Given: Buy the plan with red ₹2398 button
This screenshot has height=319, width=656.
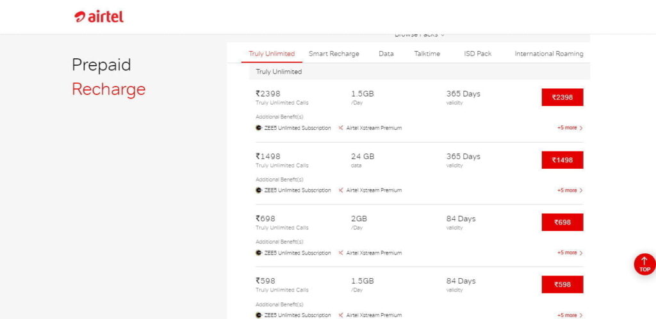Looking at the screenshot, I should tap(562, 97).
